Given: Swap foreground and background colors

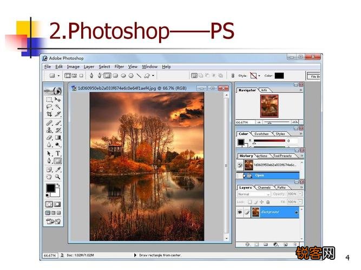Looking at the screenshot, I should click(x=58, y=185).
